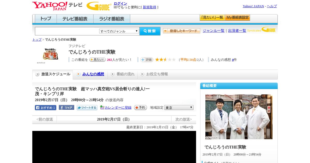Image resolution: width=310 pixels, height=163 pixels.
Task: Select the お役立ち情報 tab
Action: pos(154,74)
